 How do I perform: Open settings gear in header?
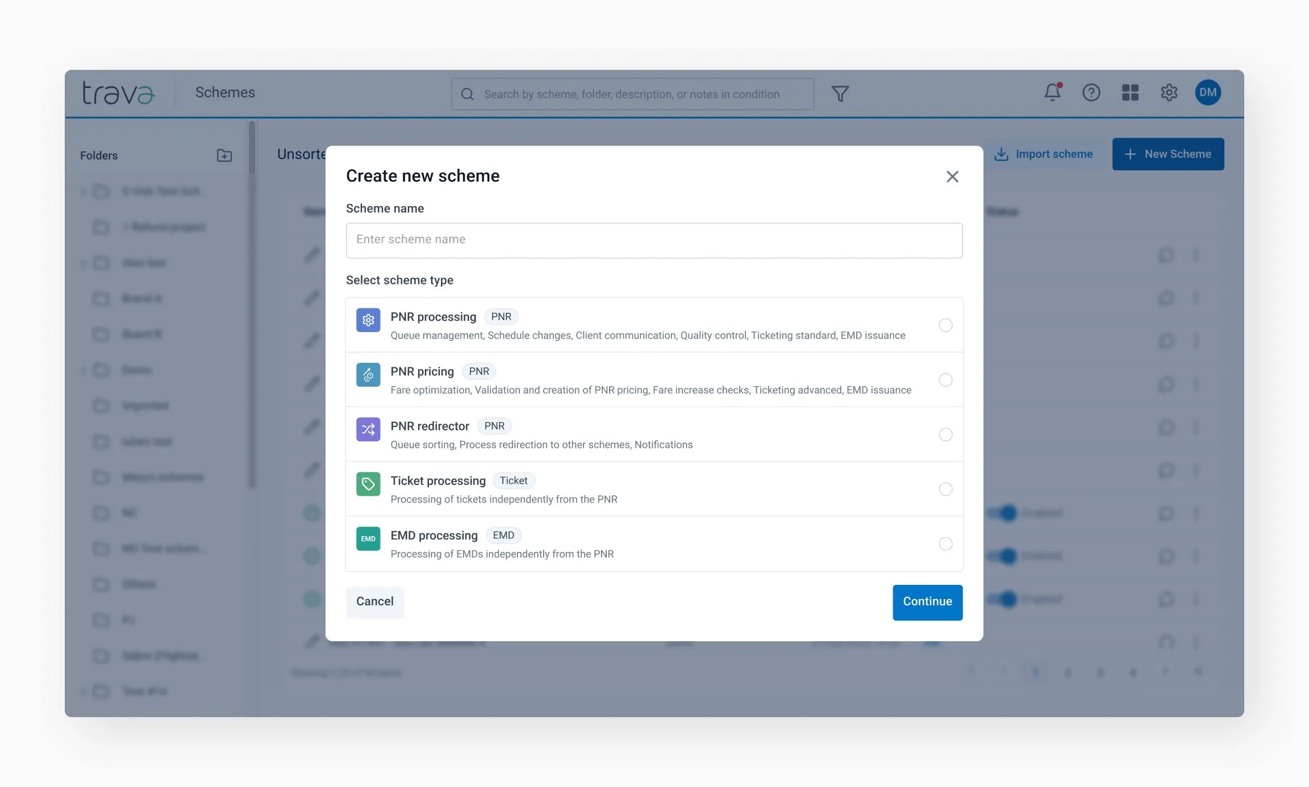[x=1169, y=93]
